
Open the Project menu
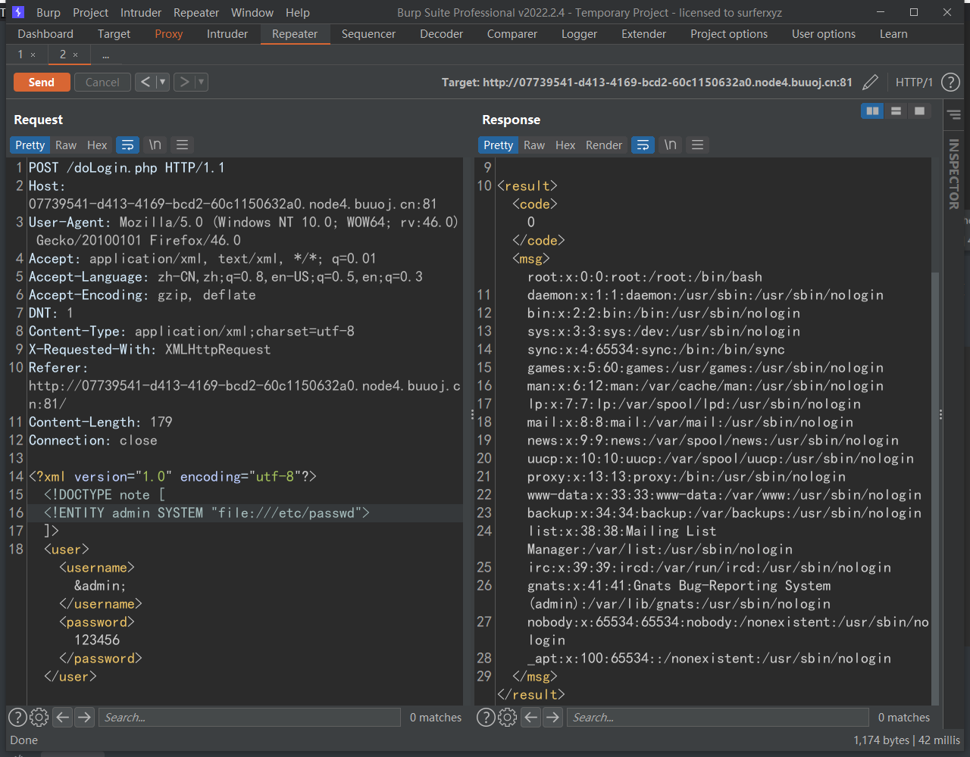point(91,13)
